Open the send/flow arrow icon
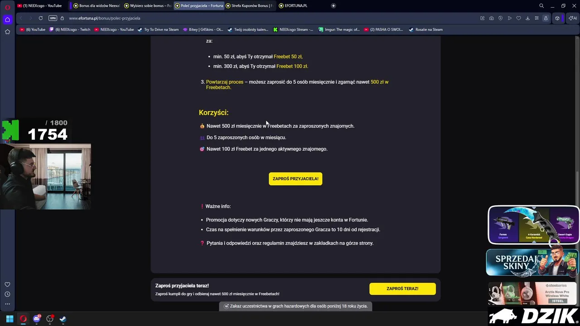 click(510, 18)
